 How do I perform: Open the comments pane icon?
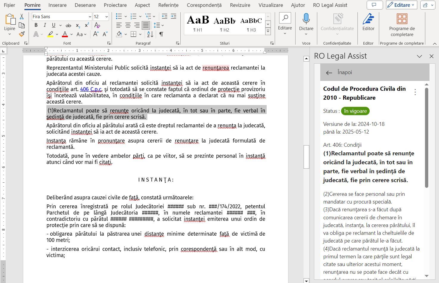pyautogui.click(x=374, y=5)
